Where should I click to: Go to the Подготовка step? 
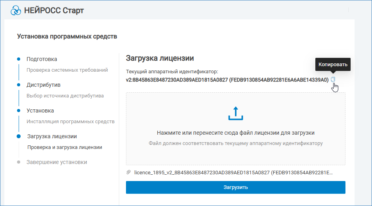(x=42, y=59)
